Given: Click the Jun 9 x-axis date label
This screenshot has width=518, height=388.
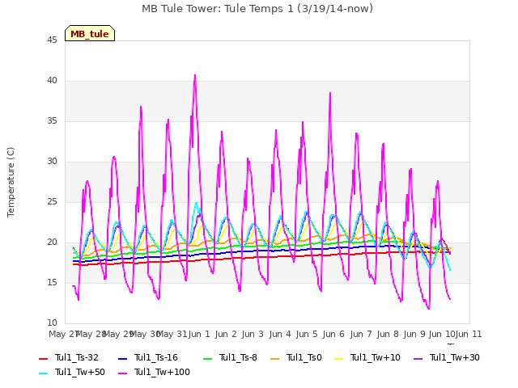Looking at the screenshot, I should coord(414,334).
